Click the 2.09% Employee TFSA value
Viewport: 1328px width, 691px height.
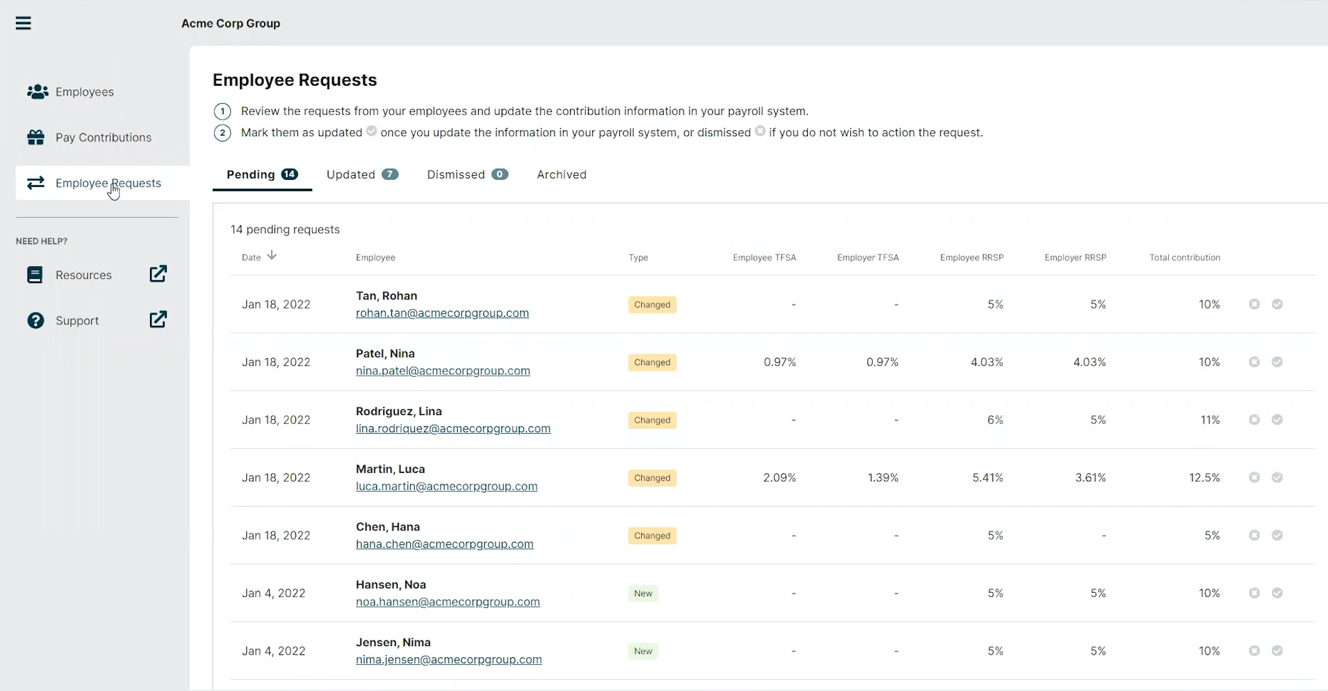click(x=780, y=478)
